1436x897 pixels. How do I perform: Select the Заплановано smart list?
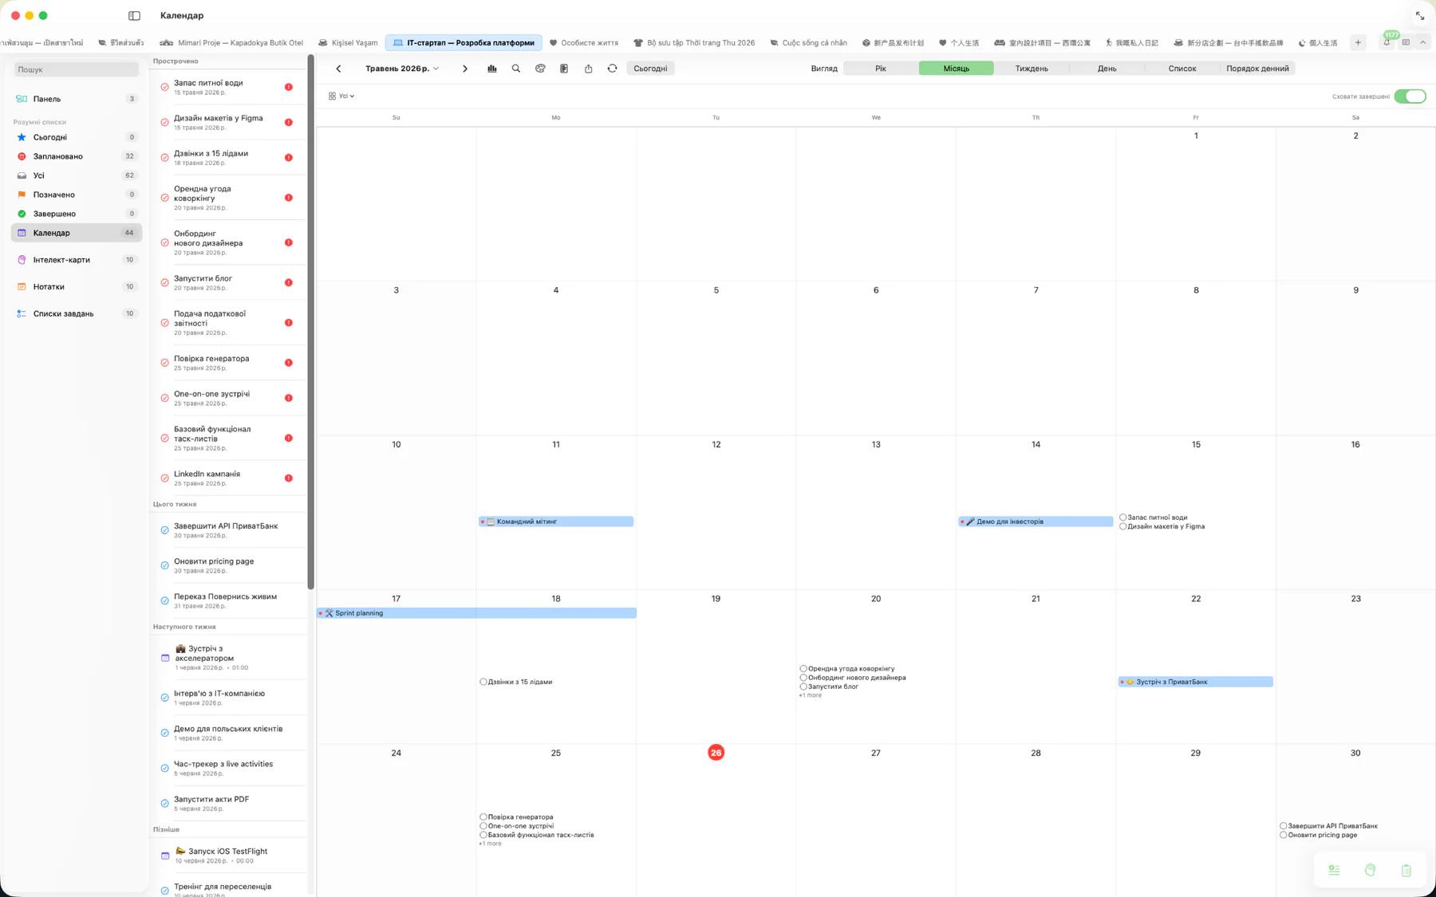coord(76,156)
